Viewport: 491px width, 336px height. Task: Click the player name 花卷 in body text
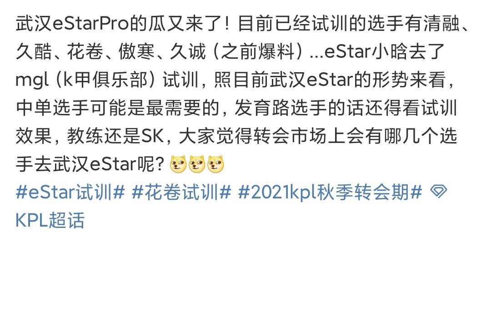85,52
